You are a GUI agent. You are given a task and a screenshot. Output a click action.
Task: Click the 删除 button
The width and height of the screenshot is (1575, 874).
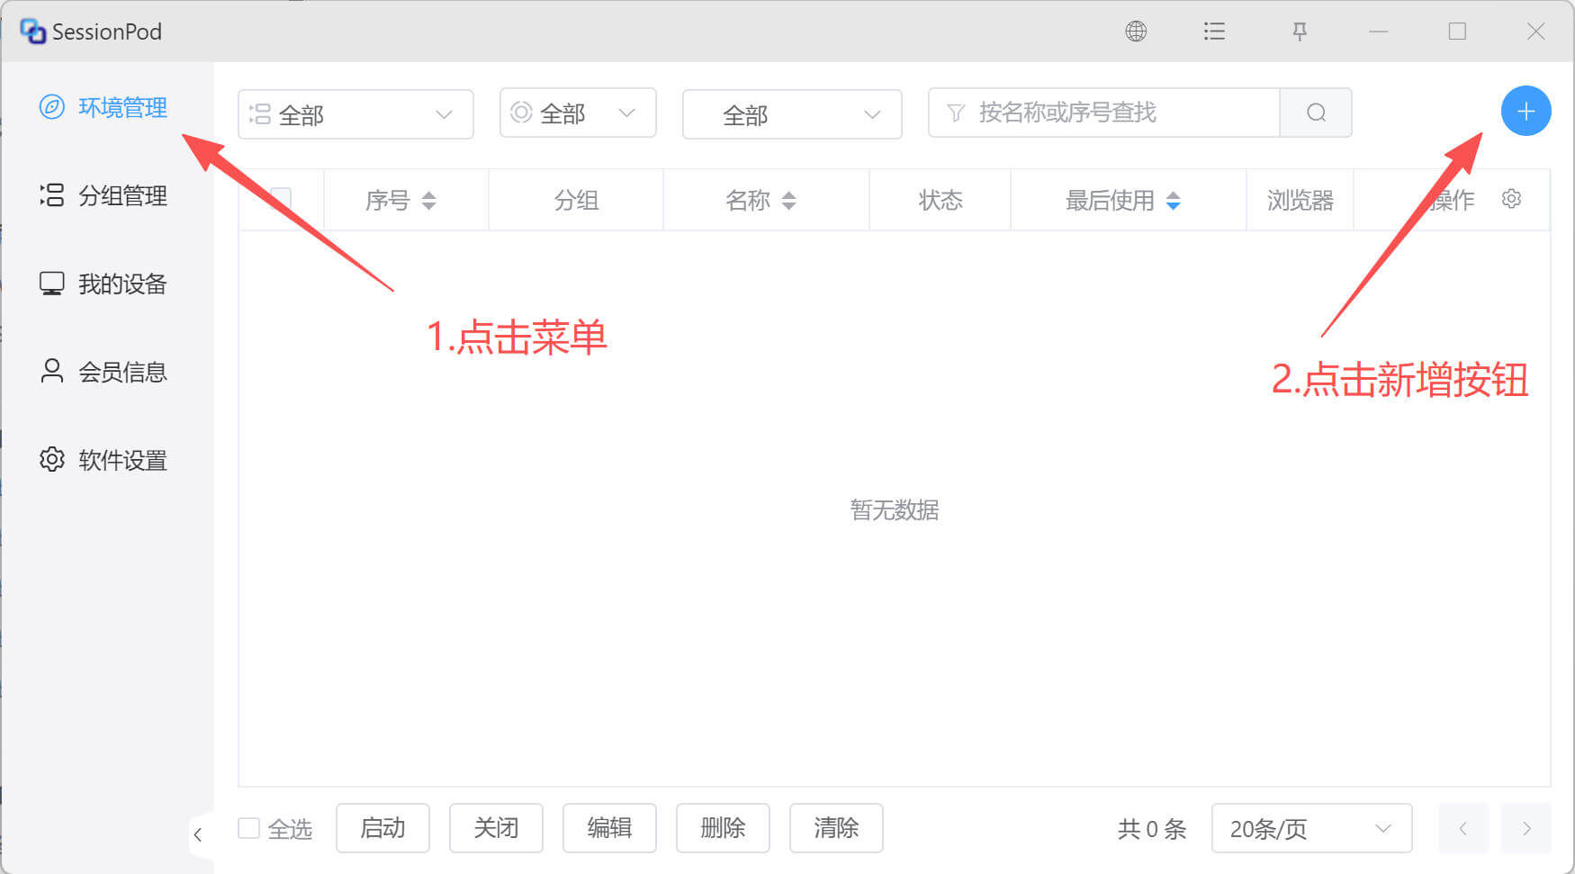pos(723,828)
